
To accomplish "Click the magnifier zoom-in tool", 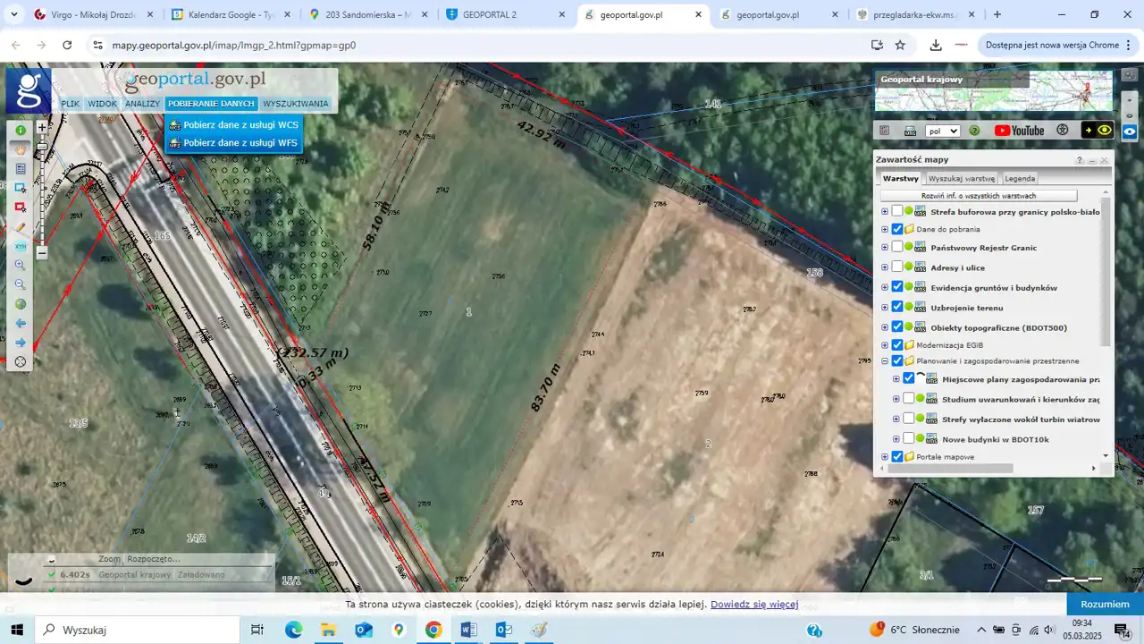I will (20, 266).
